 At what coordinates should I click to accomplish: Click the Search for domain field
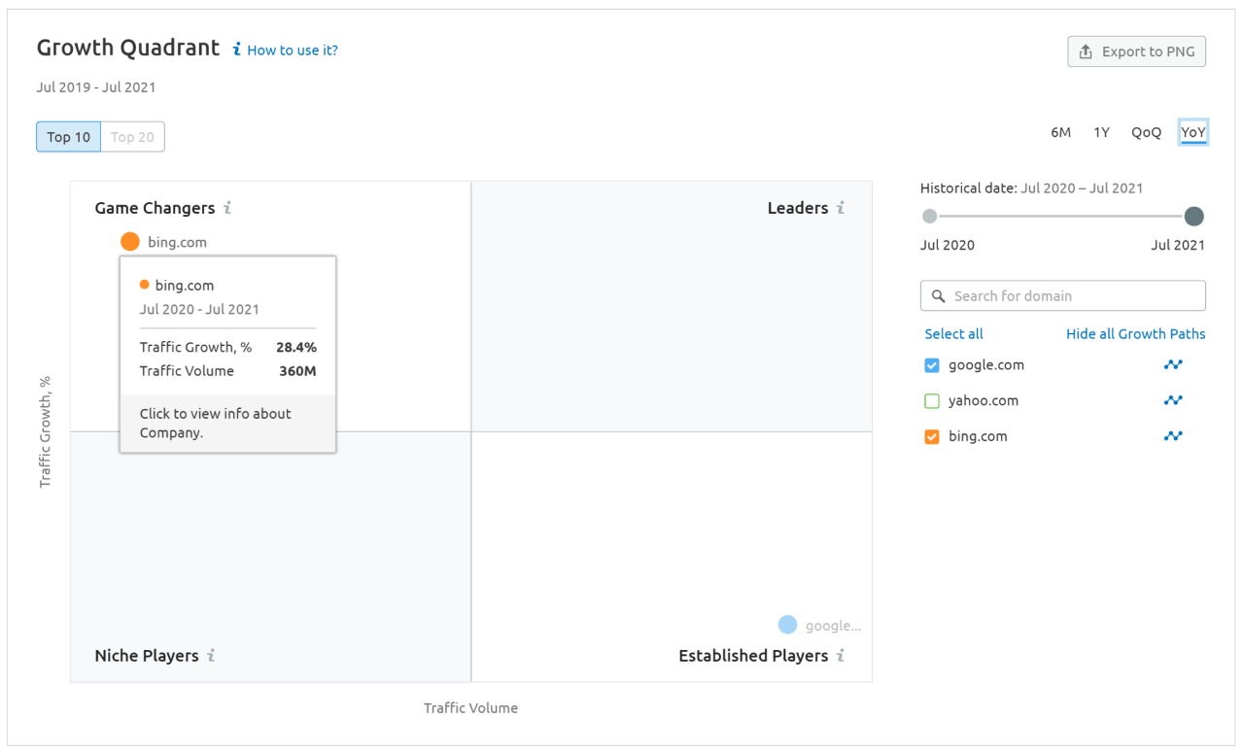coord(1062,296)
